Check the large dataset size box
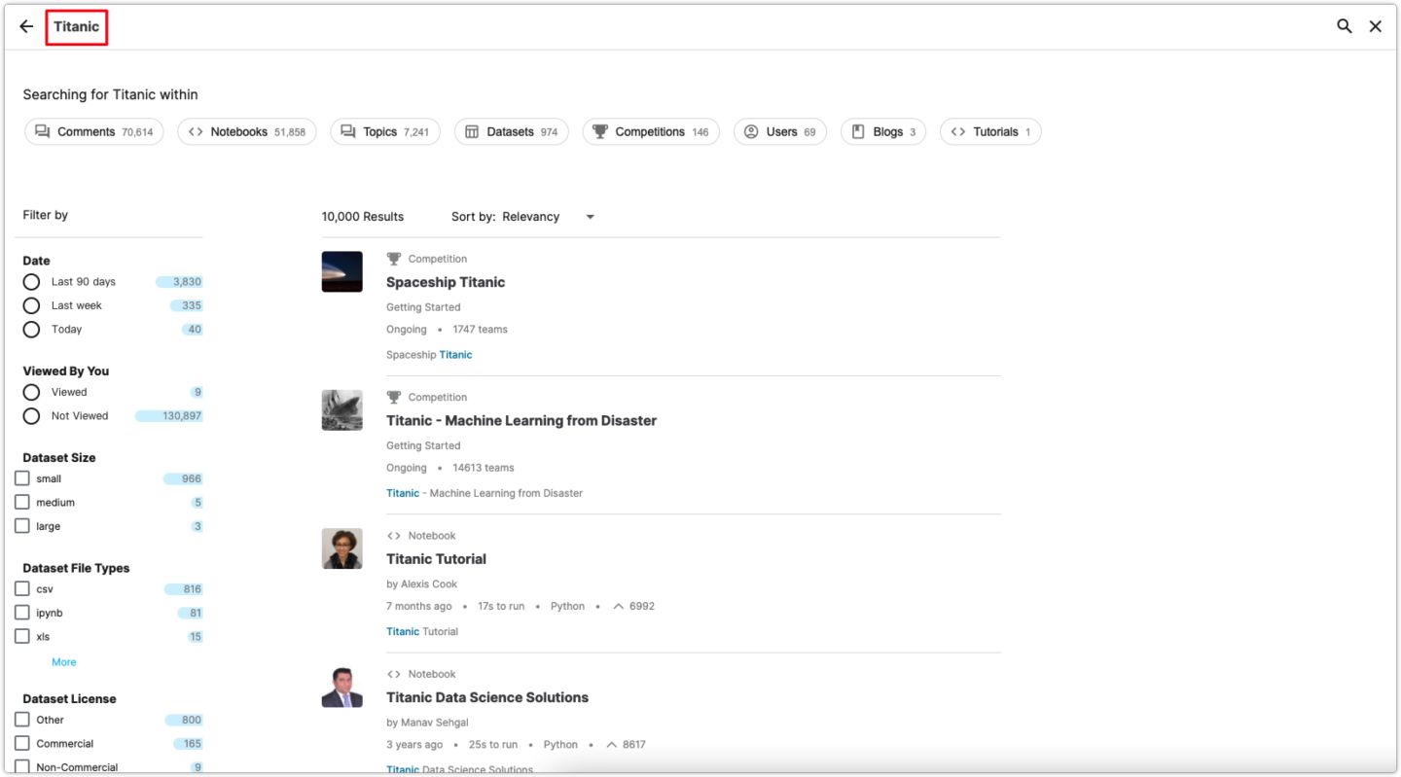1401x777 pixels. pyautogui.click(x=22, y=526)
